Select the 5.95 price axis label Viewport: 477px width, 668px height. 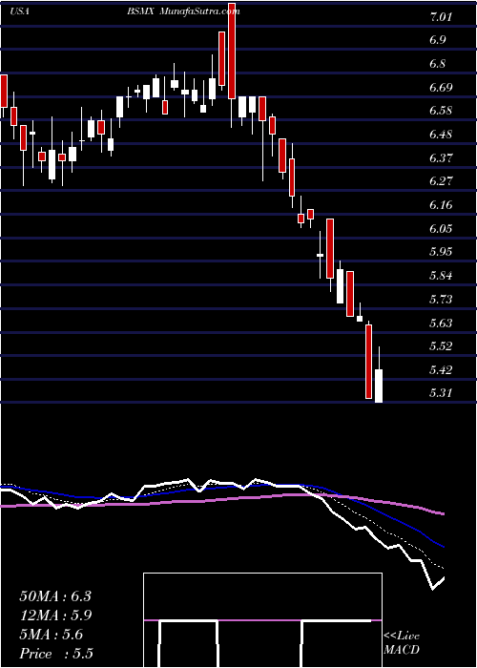[x=441, y=252]
